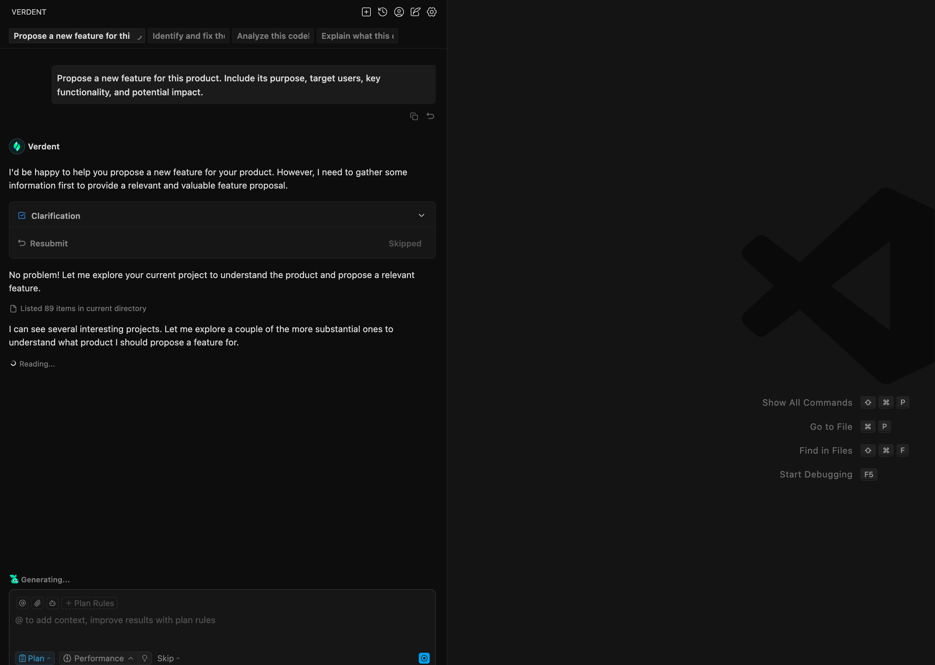This screenshot has height=665, width=935.
Task: Attach a file with paperclip icon
Action: [x=38, y=603]
